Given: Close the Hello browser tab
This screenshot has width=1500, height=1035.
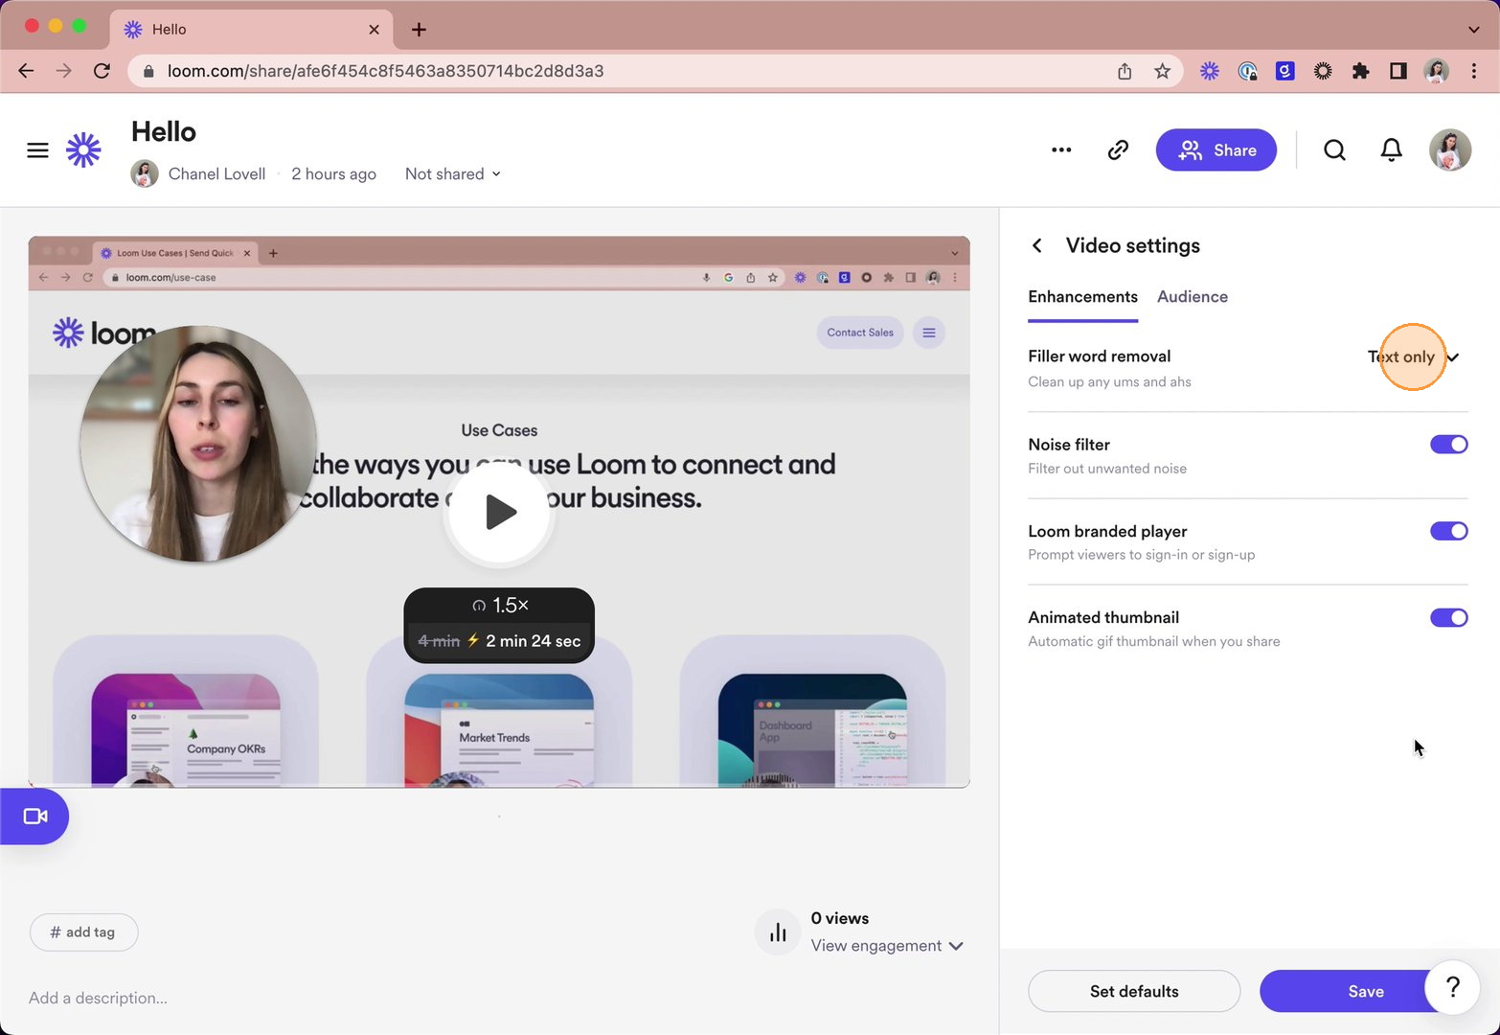Looking at the screenshot, I should click(x=374, y=30).
